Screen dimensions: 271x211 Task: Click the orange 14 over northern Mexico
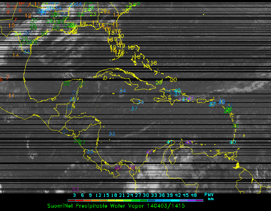[x=16, y=55]
